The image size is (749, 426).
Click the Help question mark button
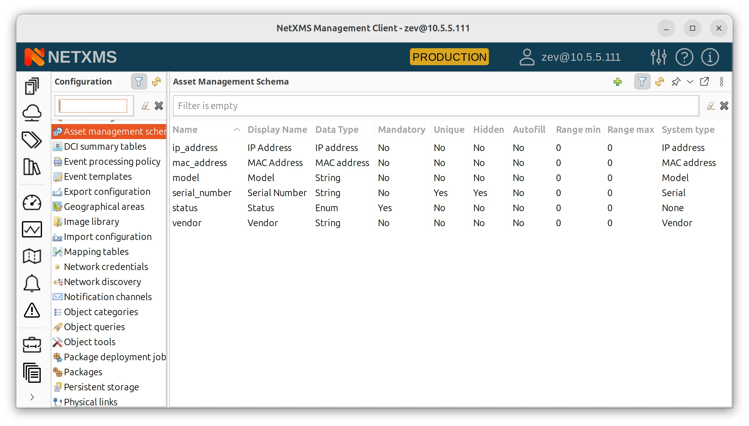pyautogui.click(x=684, y=57)
